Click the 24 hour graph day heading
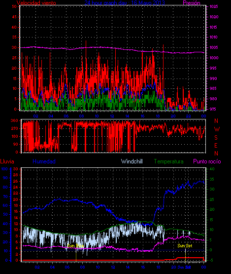 pos(125,3)
